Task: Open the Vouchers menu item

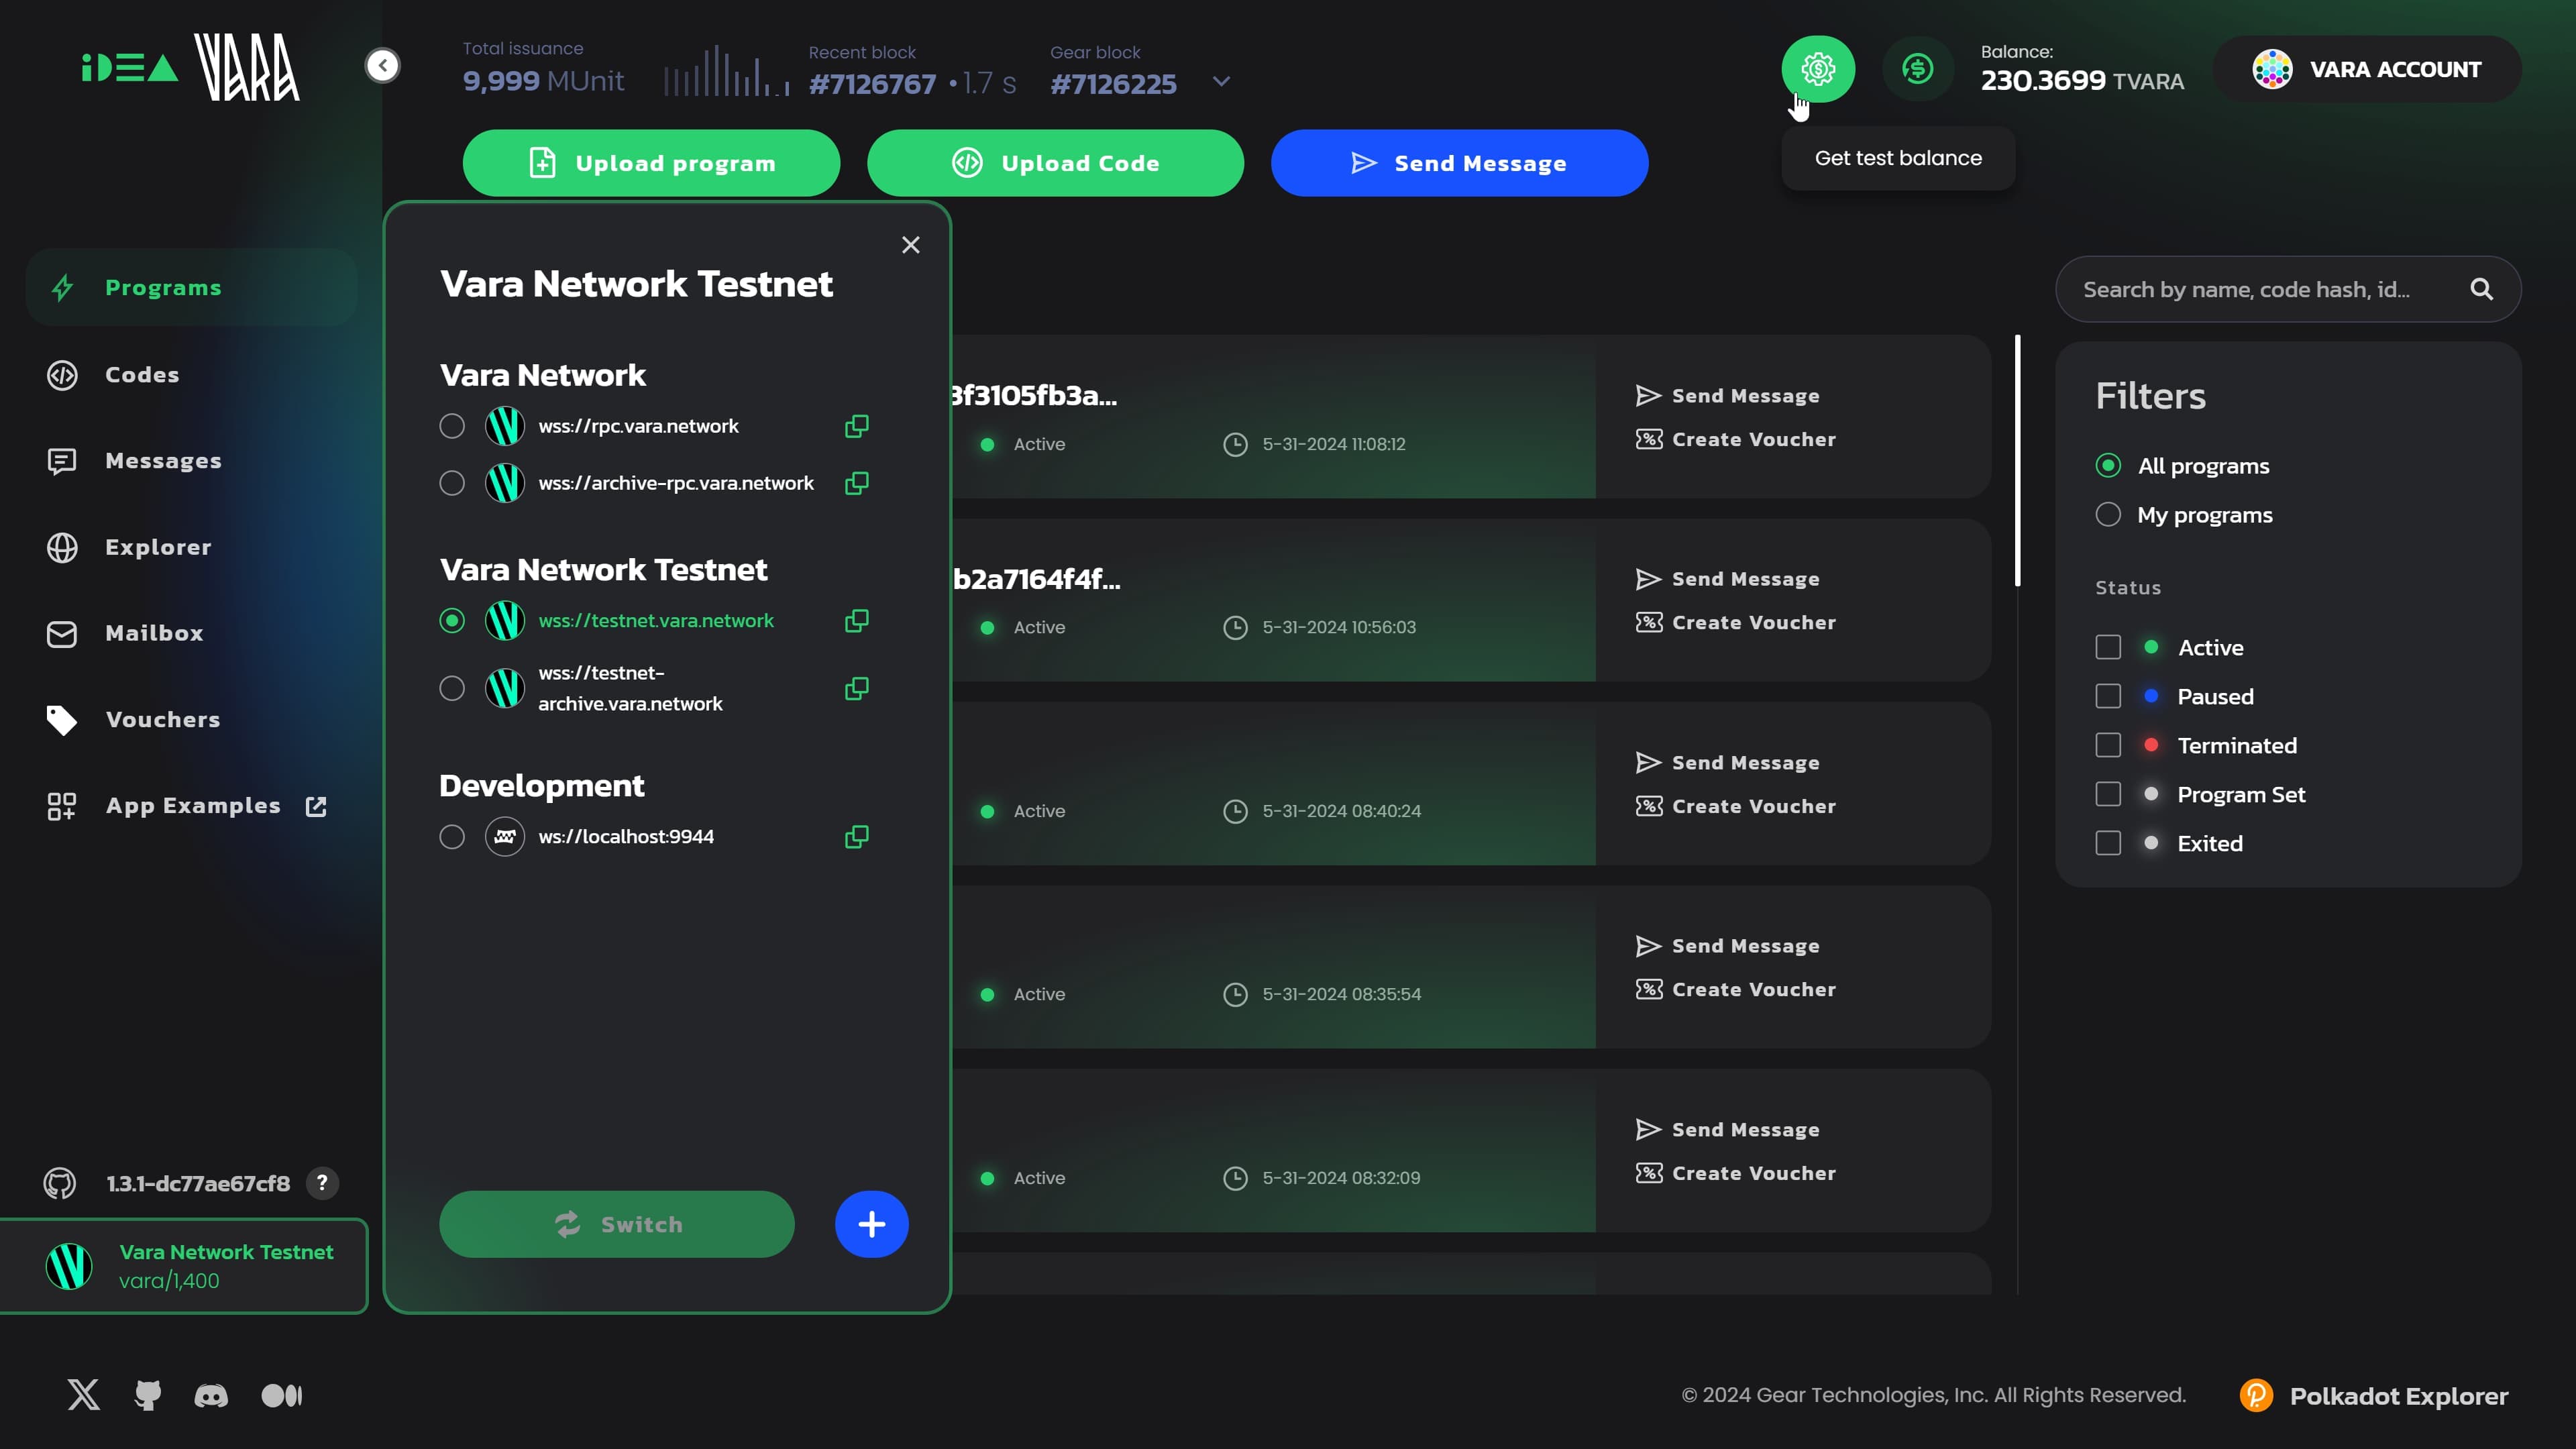Action: click(x=162, y=719)
